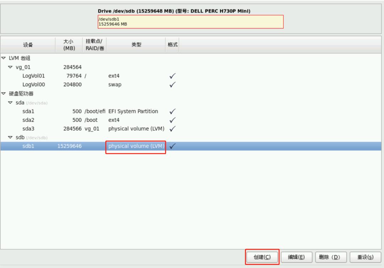Collapse the sdb drive node

(x=10, y=137)
